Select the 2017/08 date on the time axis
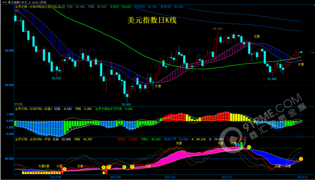The height and width of the screenshot is (180, 315). 56,177
